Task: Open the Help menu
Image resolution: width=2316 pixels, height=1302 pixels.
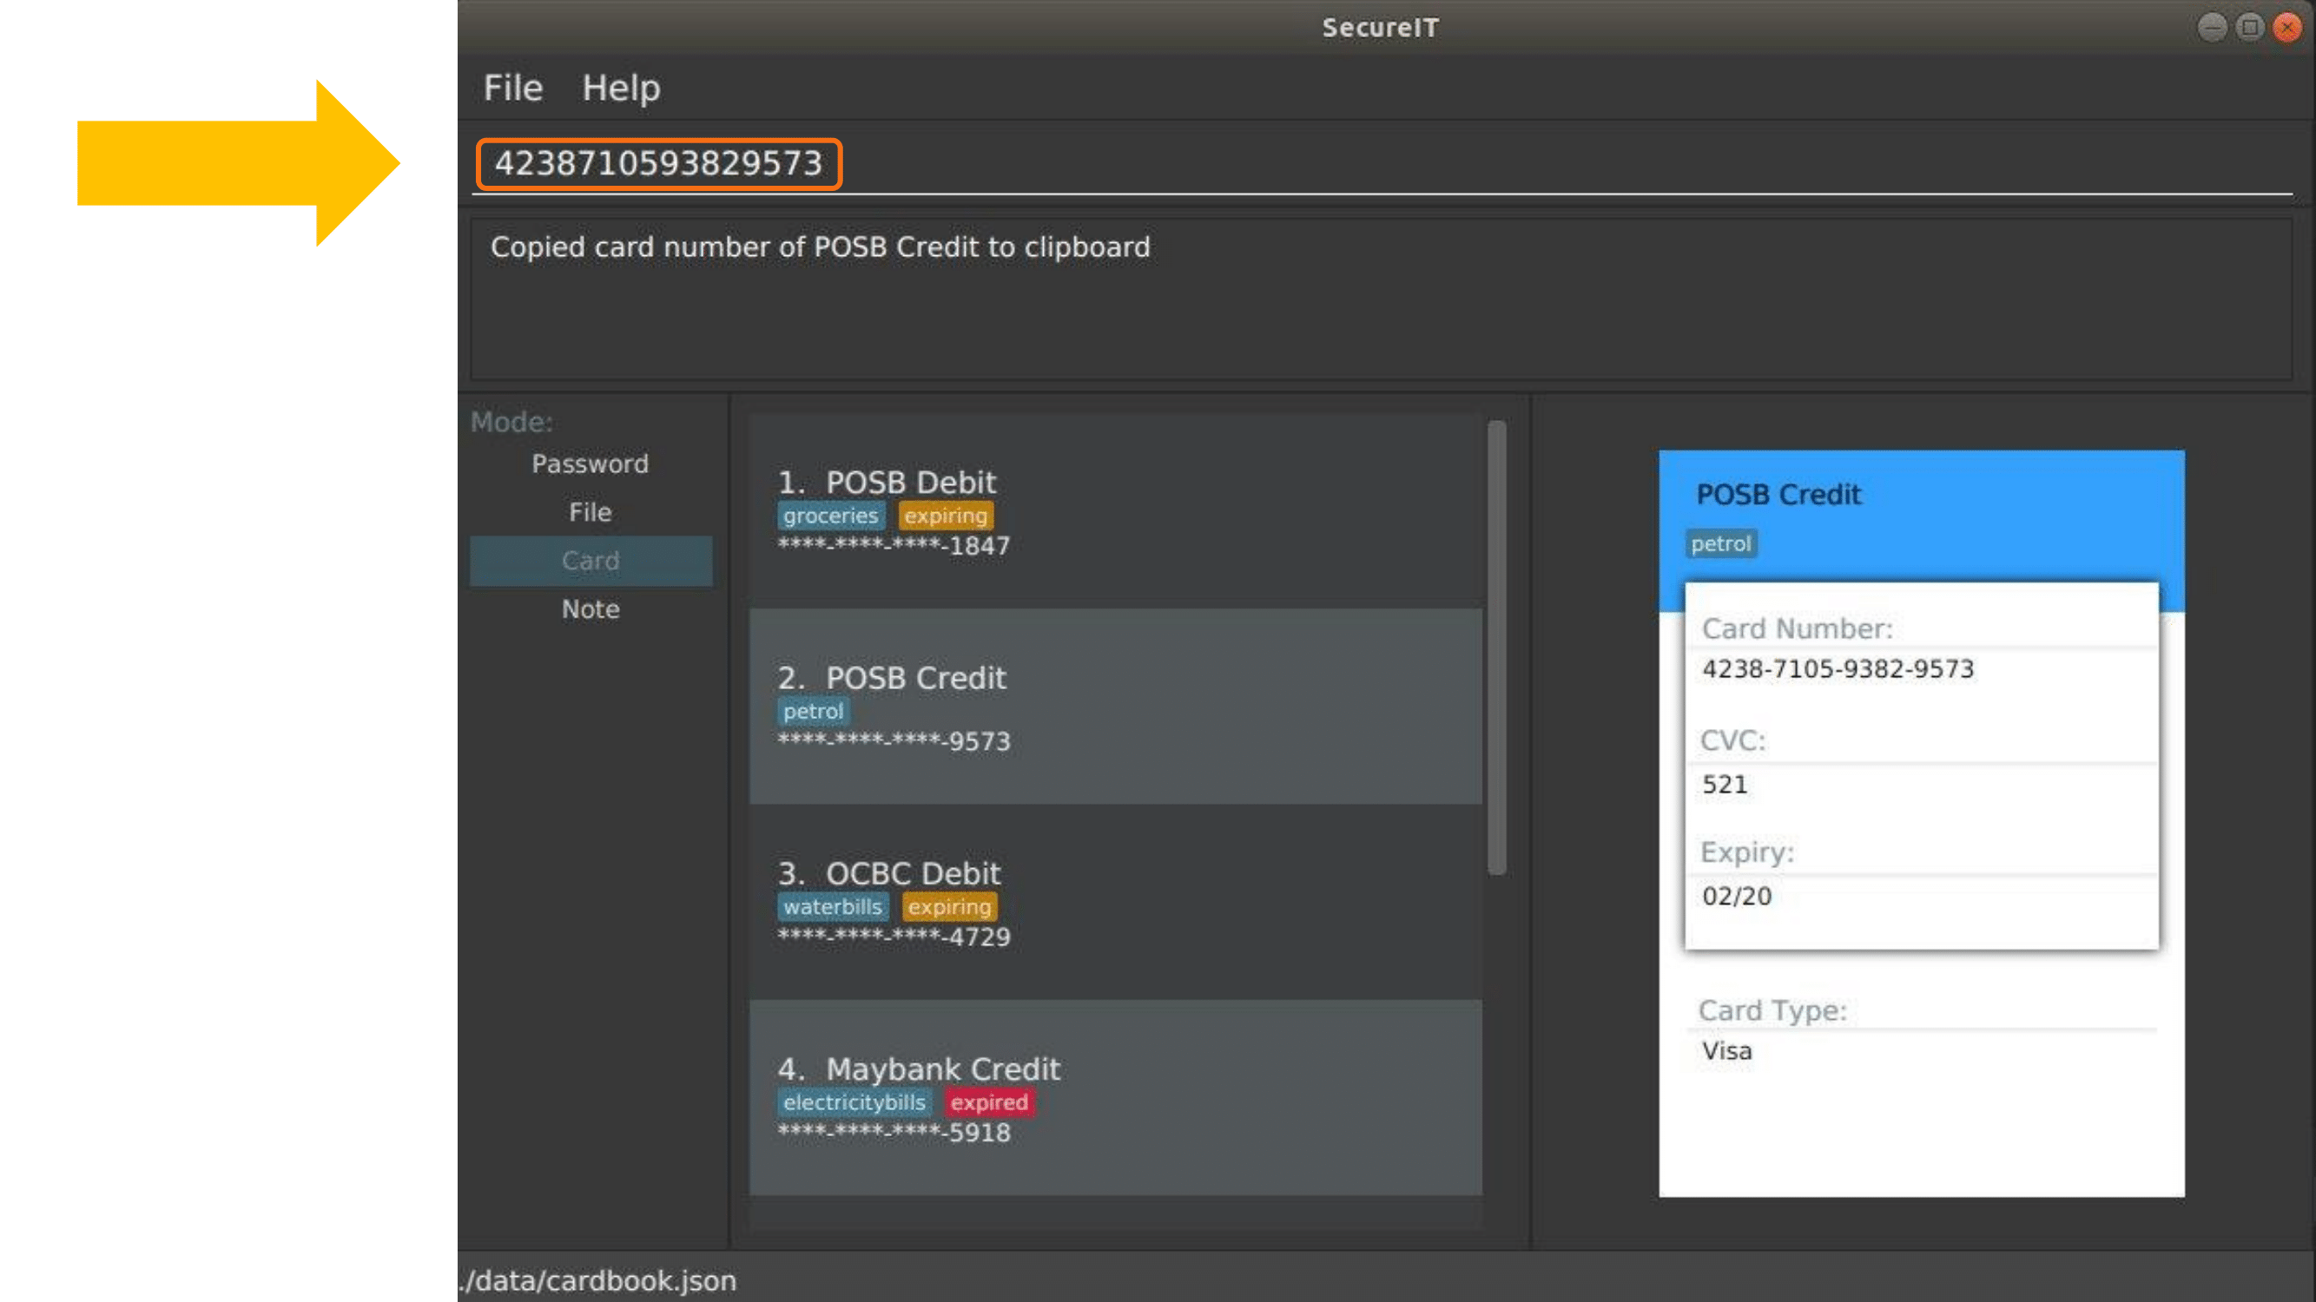Action: pyautogui.click(x=621, y=88)
